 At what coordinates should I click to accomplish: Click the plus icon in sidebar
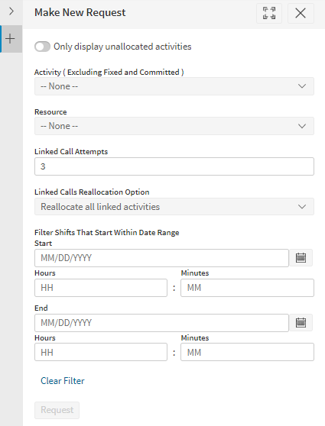click(11, 39)
